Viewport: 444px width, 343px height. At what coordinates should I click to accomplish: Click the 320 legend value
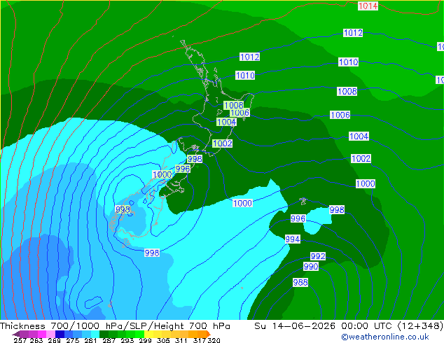214,340
